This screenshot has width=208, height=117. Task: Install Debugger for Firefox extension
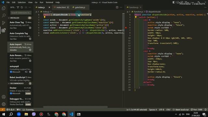[x=28, y=105]
